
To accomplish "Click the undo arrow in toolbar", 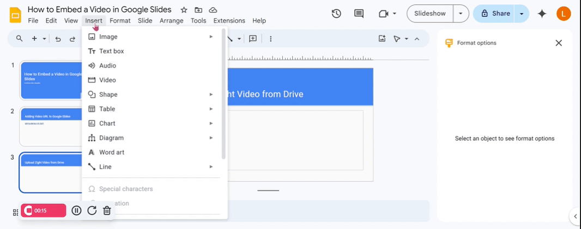I will click(58, 39).
